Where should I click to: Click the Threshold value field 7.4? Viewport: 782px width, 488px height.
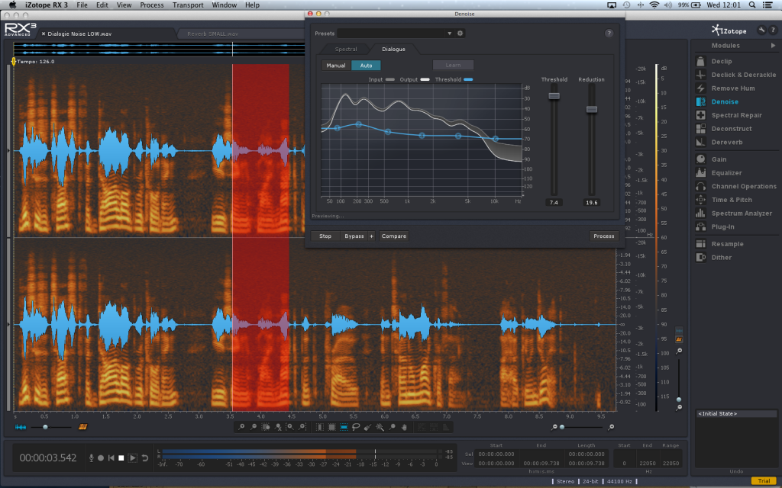pos(554,203)
